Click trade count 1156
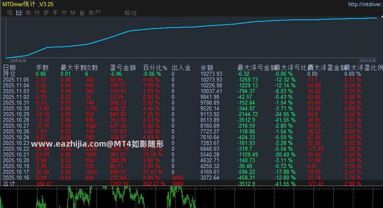 click(91, 108)
